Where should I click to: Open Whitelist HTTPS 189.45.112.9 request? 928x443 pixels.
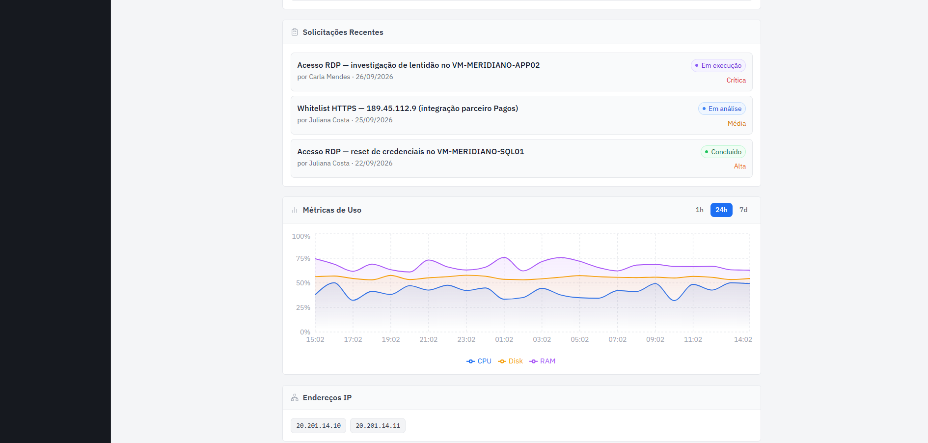pyautogui.click(x=521, y=115)
